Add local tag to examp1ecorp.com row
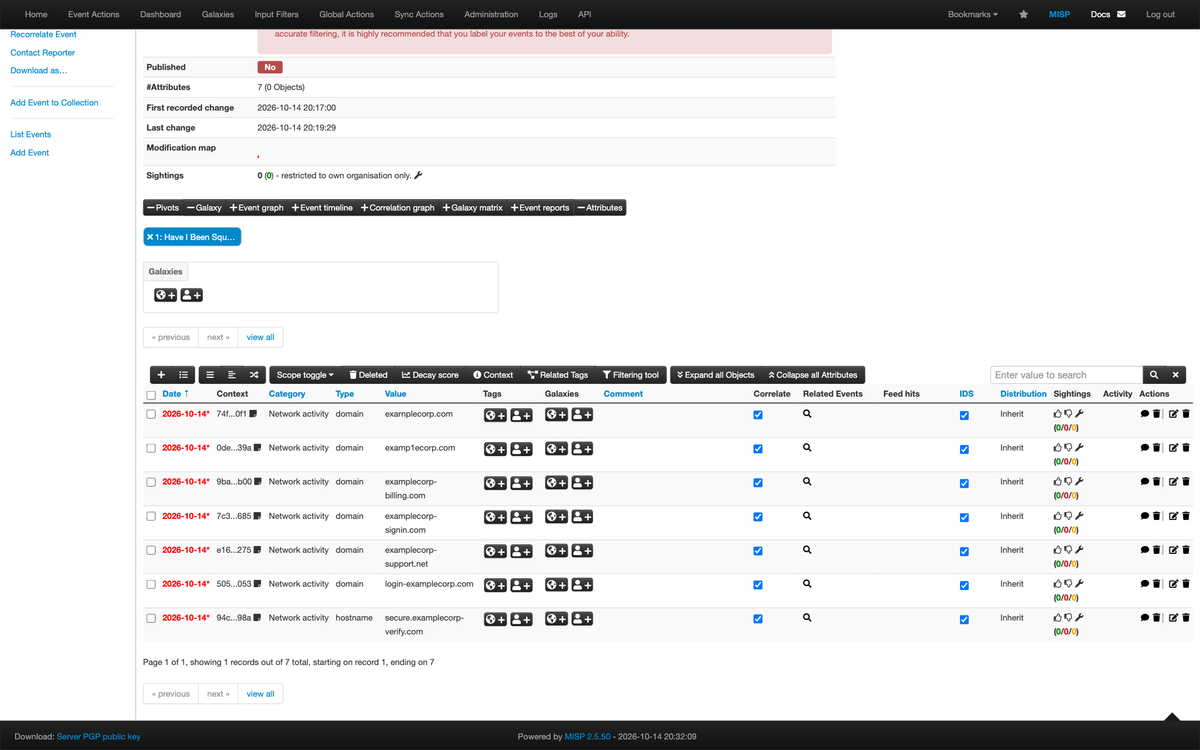 tap(521, 449)
